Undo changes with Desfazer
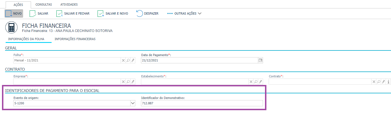 (147, 13)
